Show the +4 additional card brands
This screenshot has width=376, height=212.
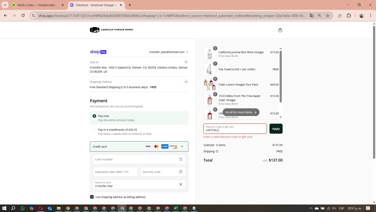182,146
